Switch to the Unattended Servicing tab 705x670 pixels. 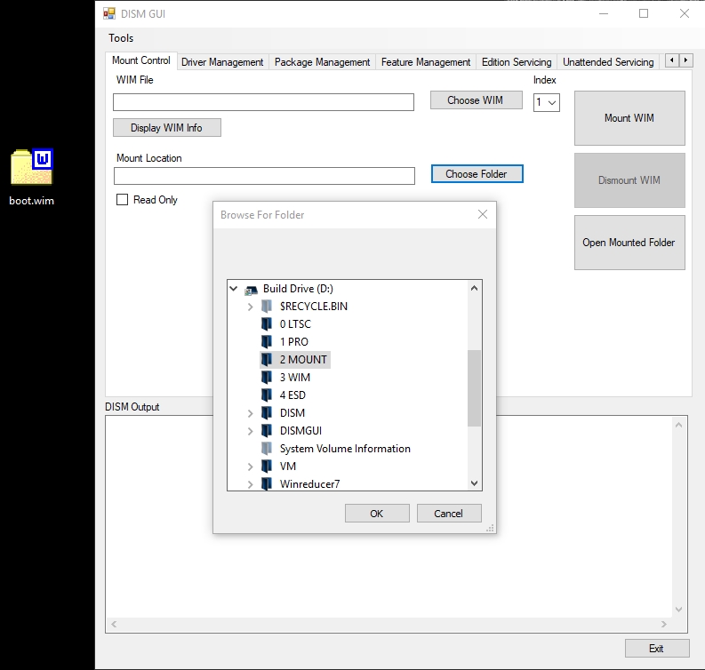pyautogui.click(x=608, y=62)
